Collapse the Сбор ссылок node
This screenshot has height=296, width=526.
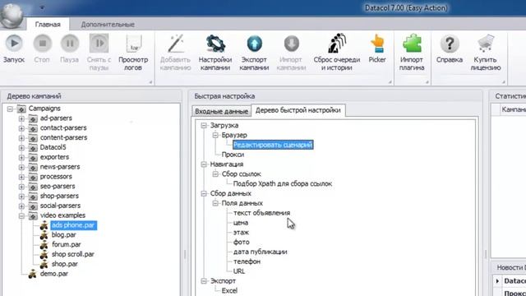click(x=215, y=174)
